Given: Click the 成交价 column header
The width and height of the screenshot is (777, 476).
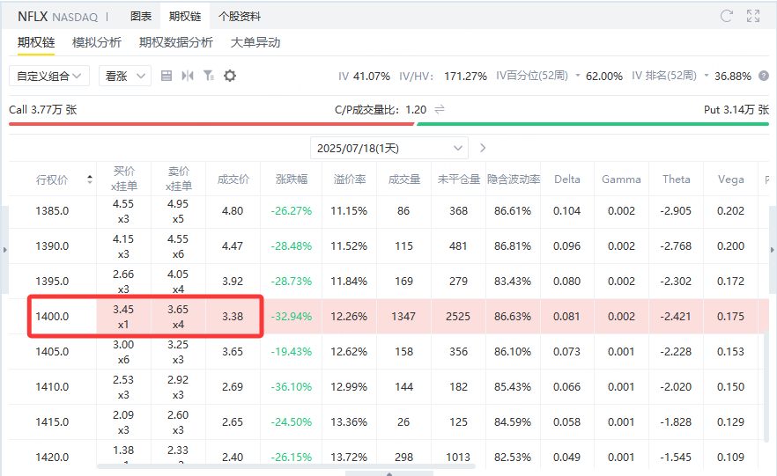Looking at the screenshot, I should click(233, 179).
